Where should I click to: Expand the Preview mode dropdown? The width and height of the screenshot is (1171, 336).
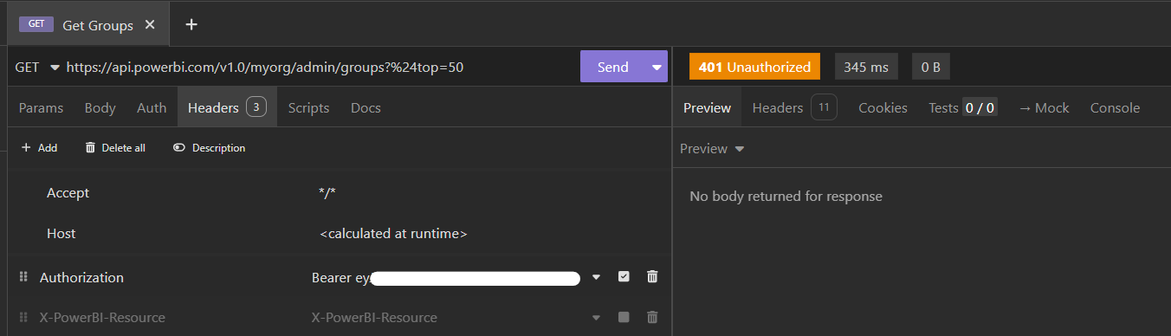click(712, 149)
